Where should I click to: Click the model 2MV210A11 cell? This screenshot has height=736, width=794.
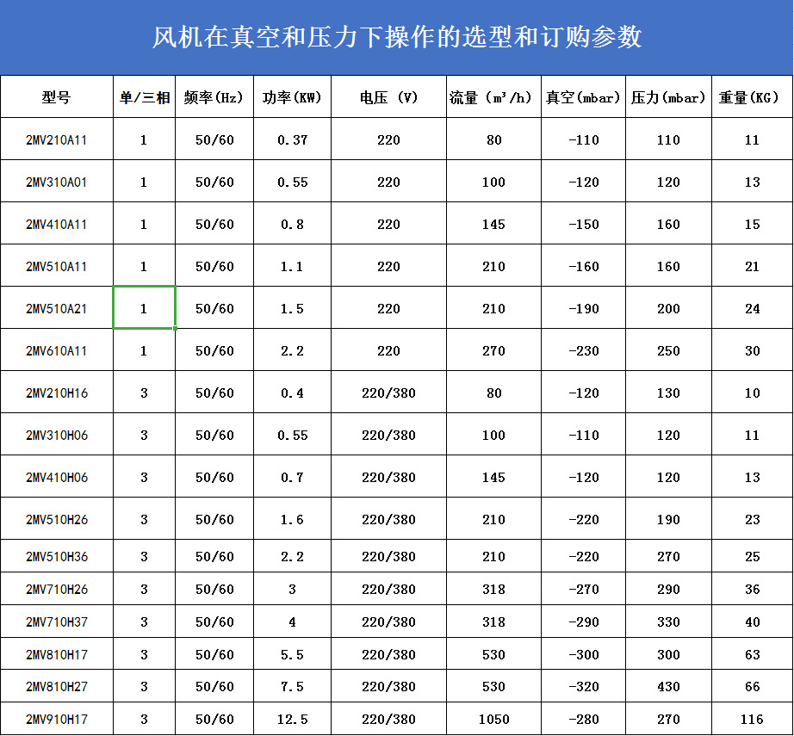click(56, 139)
